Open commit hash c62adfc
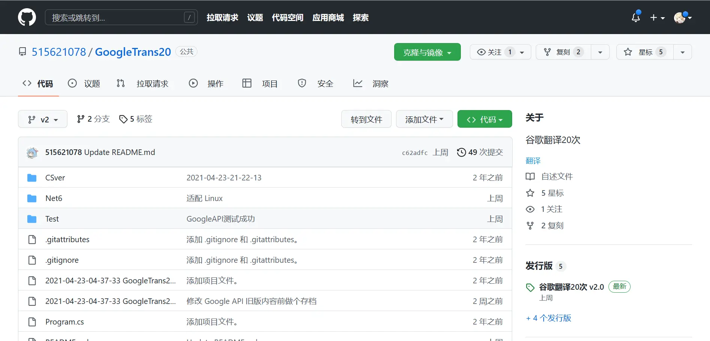This screenshot has height=341, width=710. [x=415, y=153]
